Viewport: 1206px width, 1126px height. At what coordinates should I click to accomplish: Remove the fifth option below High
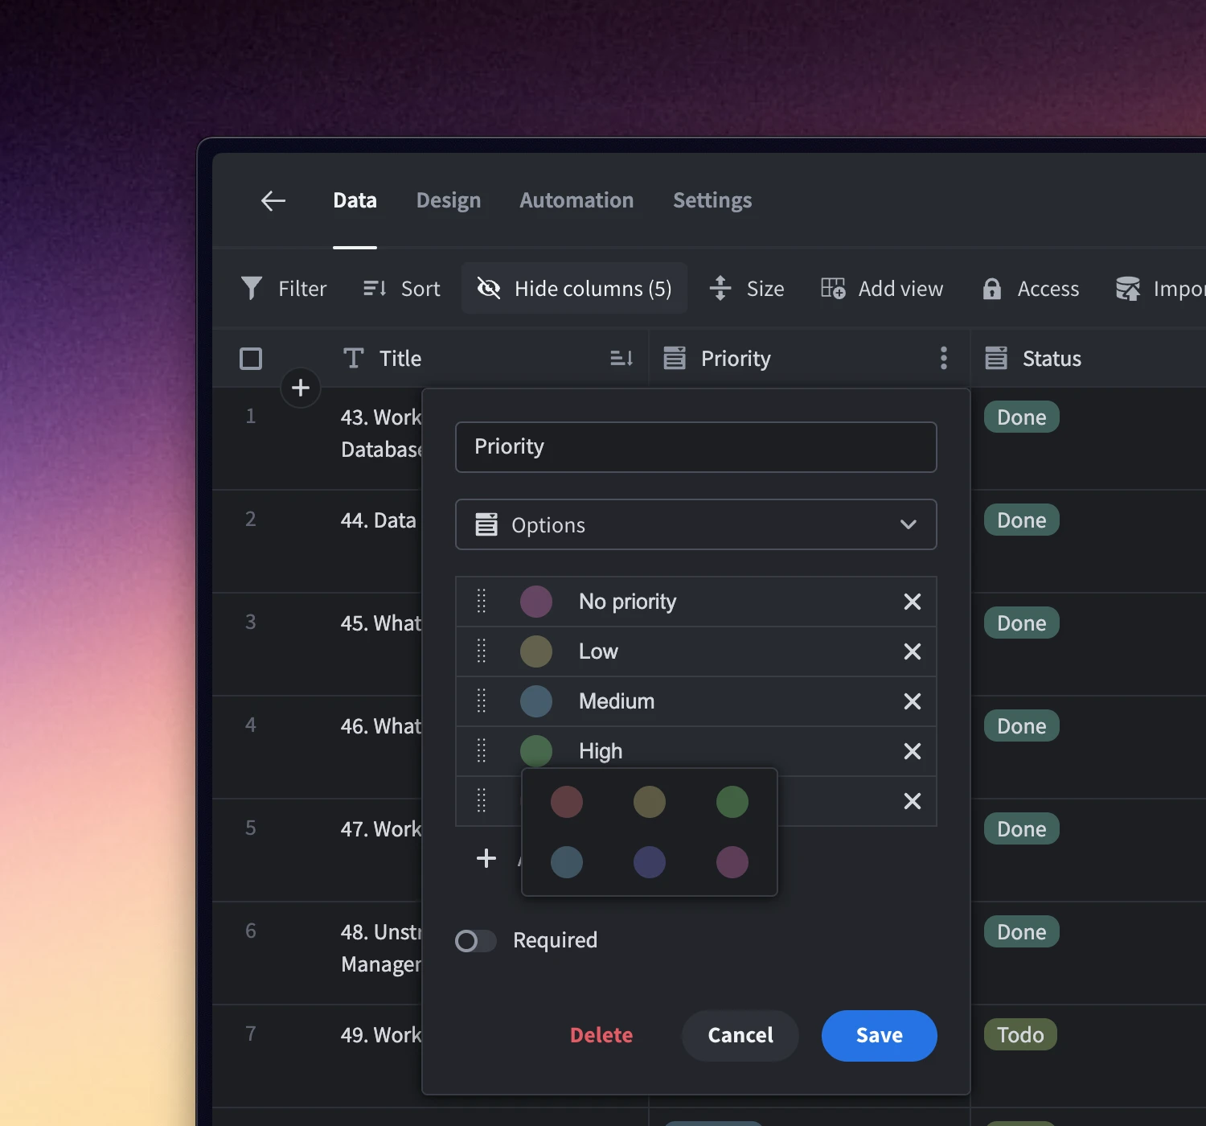click(x=913, y=801)
